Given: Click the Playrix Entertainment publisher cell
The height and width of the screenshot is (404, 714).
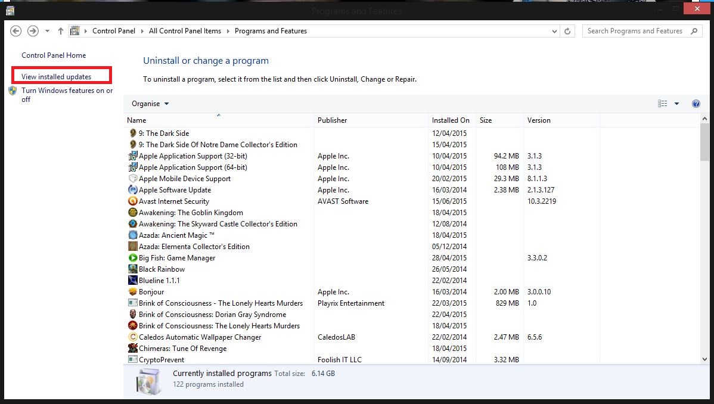Looking at the screenshot, I should tap(351, 303).
